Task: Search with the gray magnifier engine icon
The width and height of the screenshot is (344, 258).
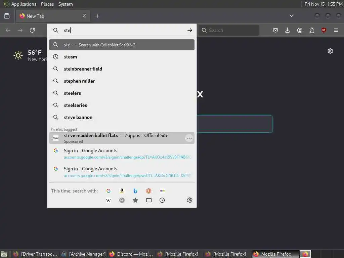Action: [122, 200]
